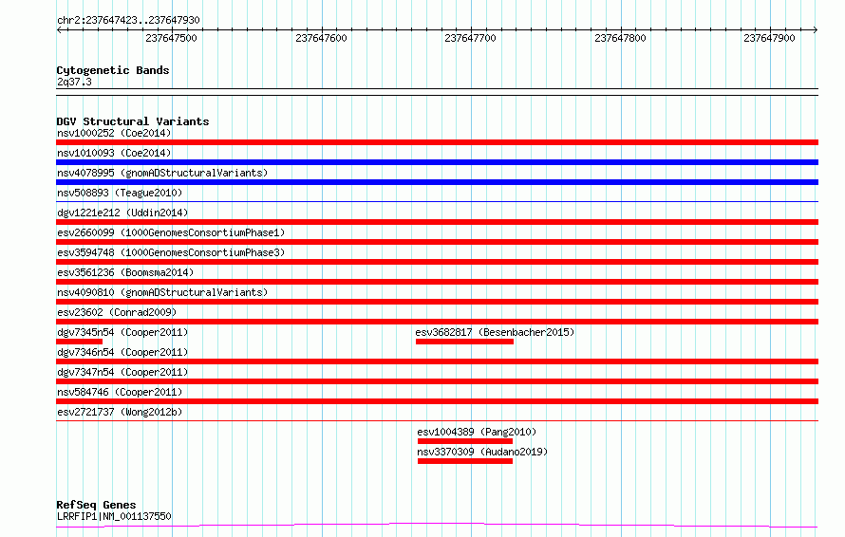Open nsv4078995 (gnomADStructuralVariants) variant
Screen dimensions: 845x537
(162, 173)
